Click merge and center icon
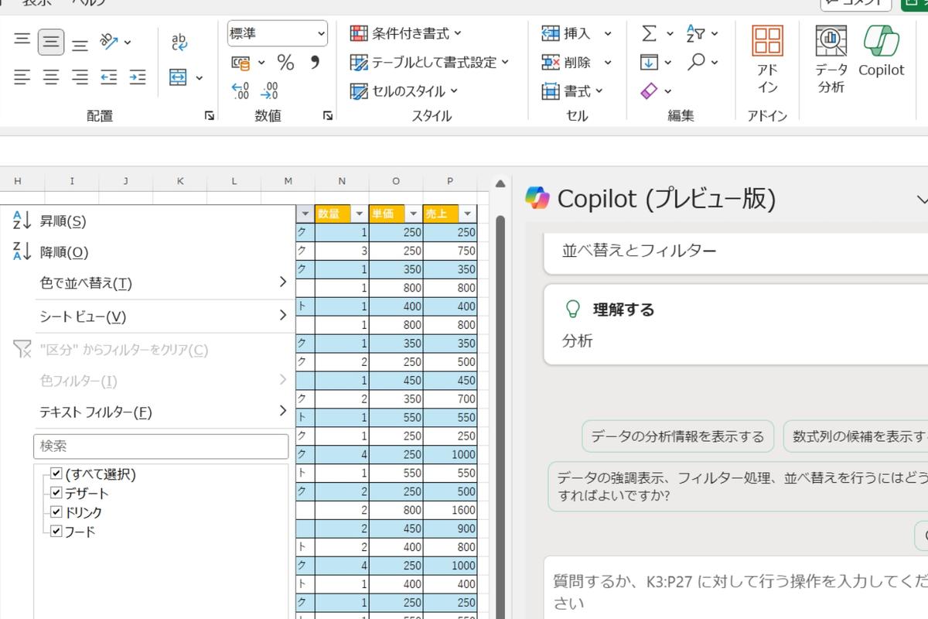The height and width of the screenshot is (619, 928). tap(179, 77)
